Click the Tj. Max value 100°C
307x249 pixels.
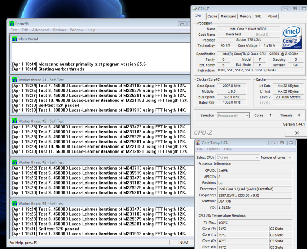[255, 223]
